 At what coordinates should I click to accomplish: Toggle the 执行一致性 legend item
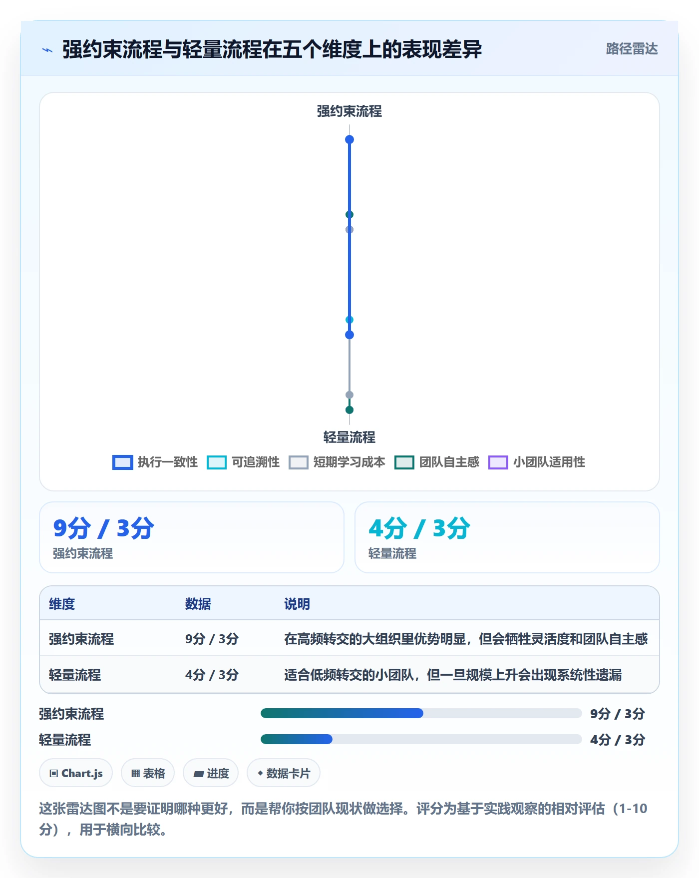click(x=155, y=462)
